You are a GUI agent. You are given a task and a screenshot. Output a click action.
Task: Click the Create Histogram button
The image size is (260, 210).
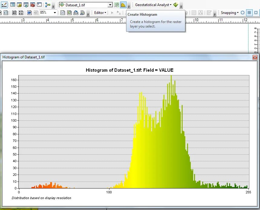pyautogui.click(x=123, y=5)
